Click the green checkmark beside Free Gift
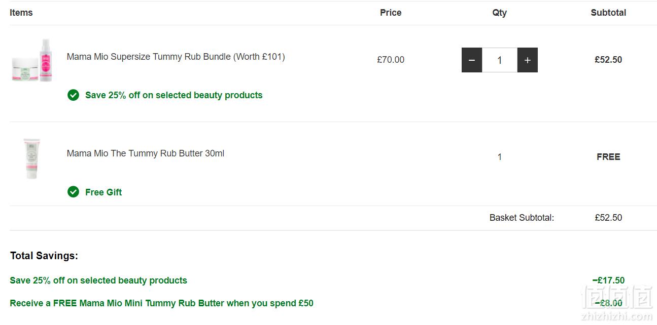 74,192
